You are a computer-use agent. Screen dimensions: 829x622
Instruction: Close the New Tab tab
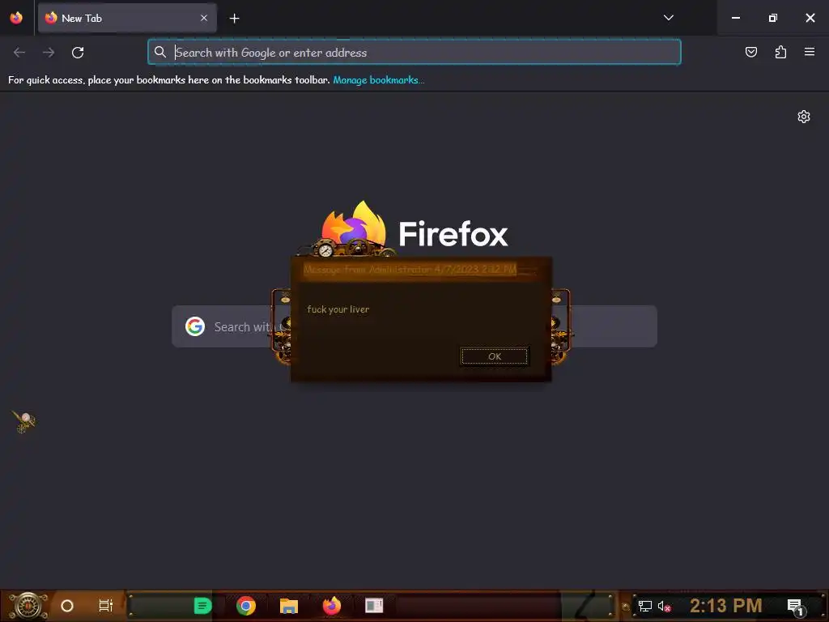204,18
